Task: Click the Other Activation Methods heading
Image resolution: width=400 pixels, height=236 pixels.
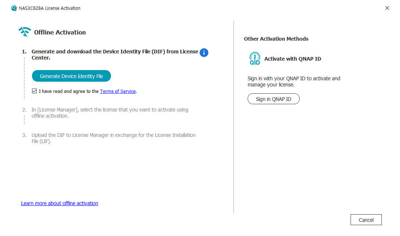Action: pos(276,39)
